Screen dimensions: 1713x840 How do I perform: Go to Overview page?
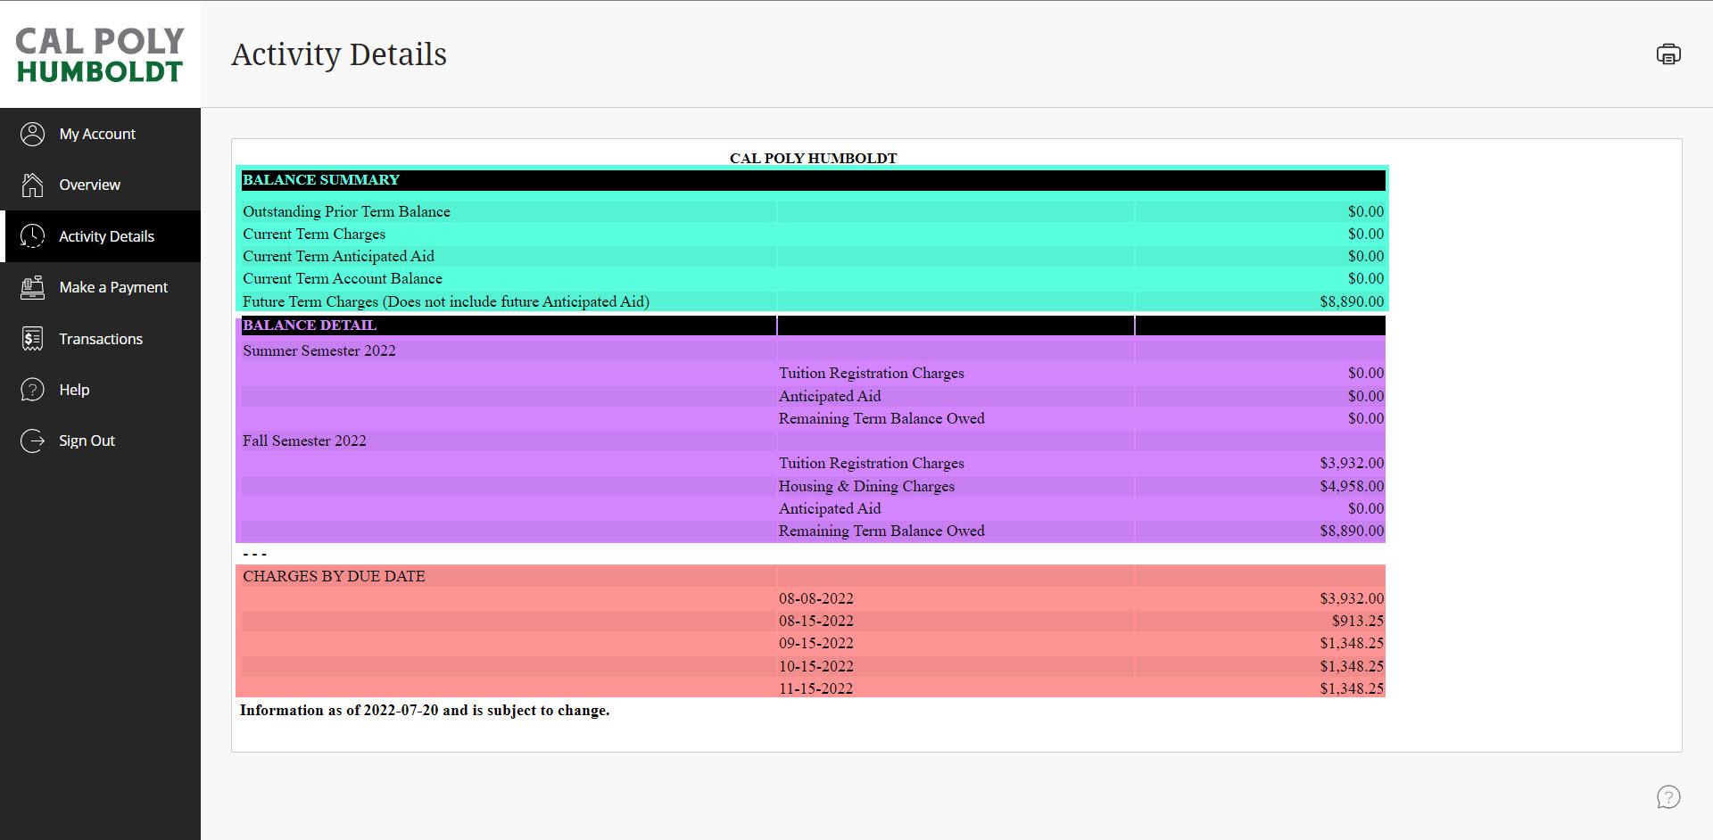click(x=100, y=185)
